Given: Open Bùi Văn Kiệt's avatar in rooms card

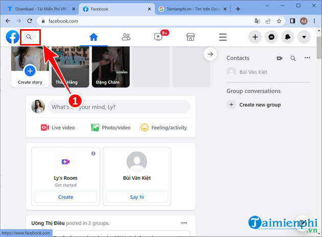Looking at the screenshot, I should (x=137, y=162).
